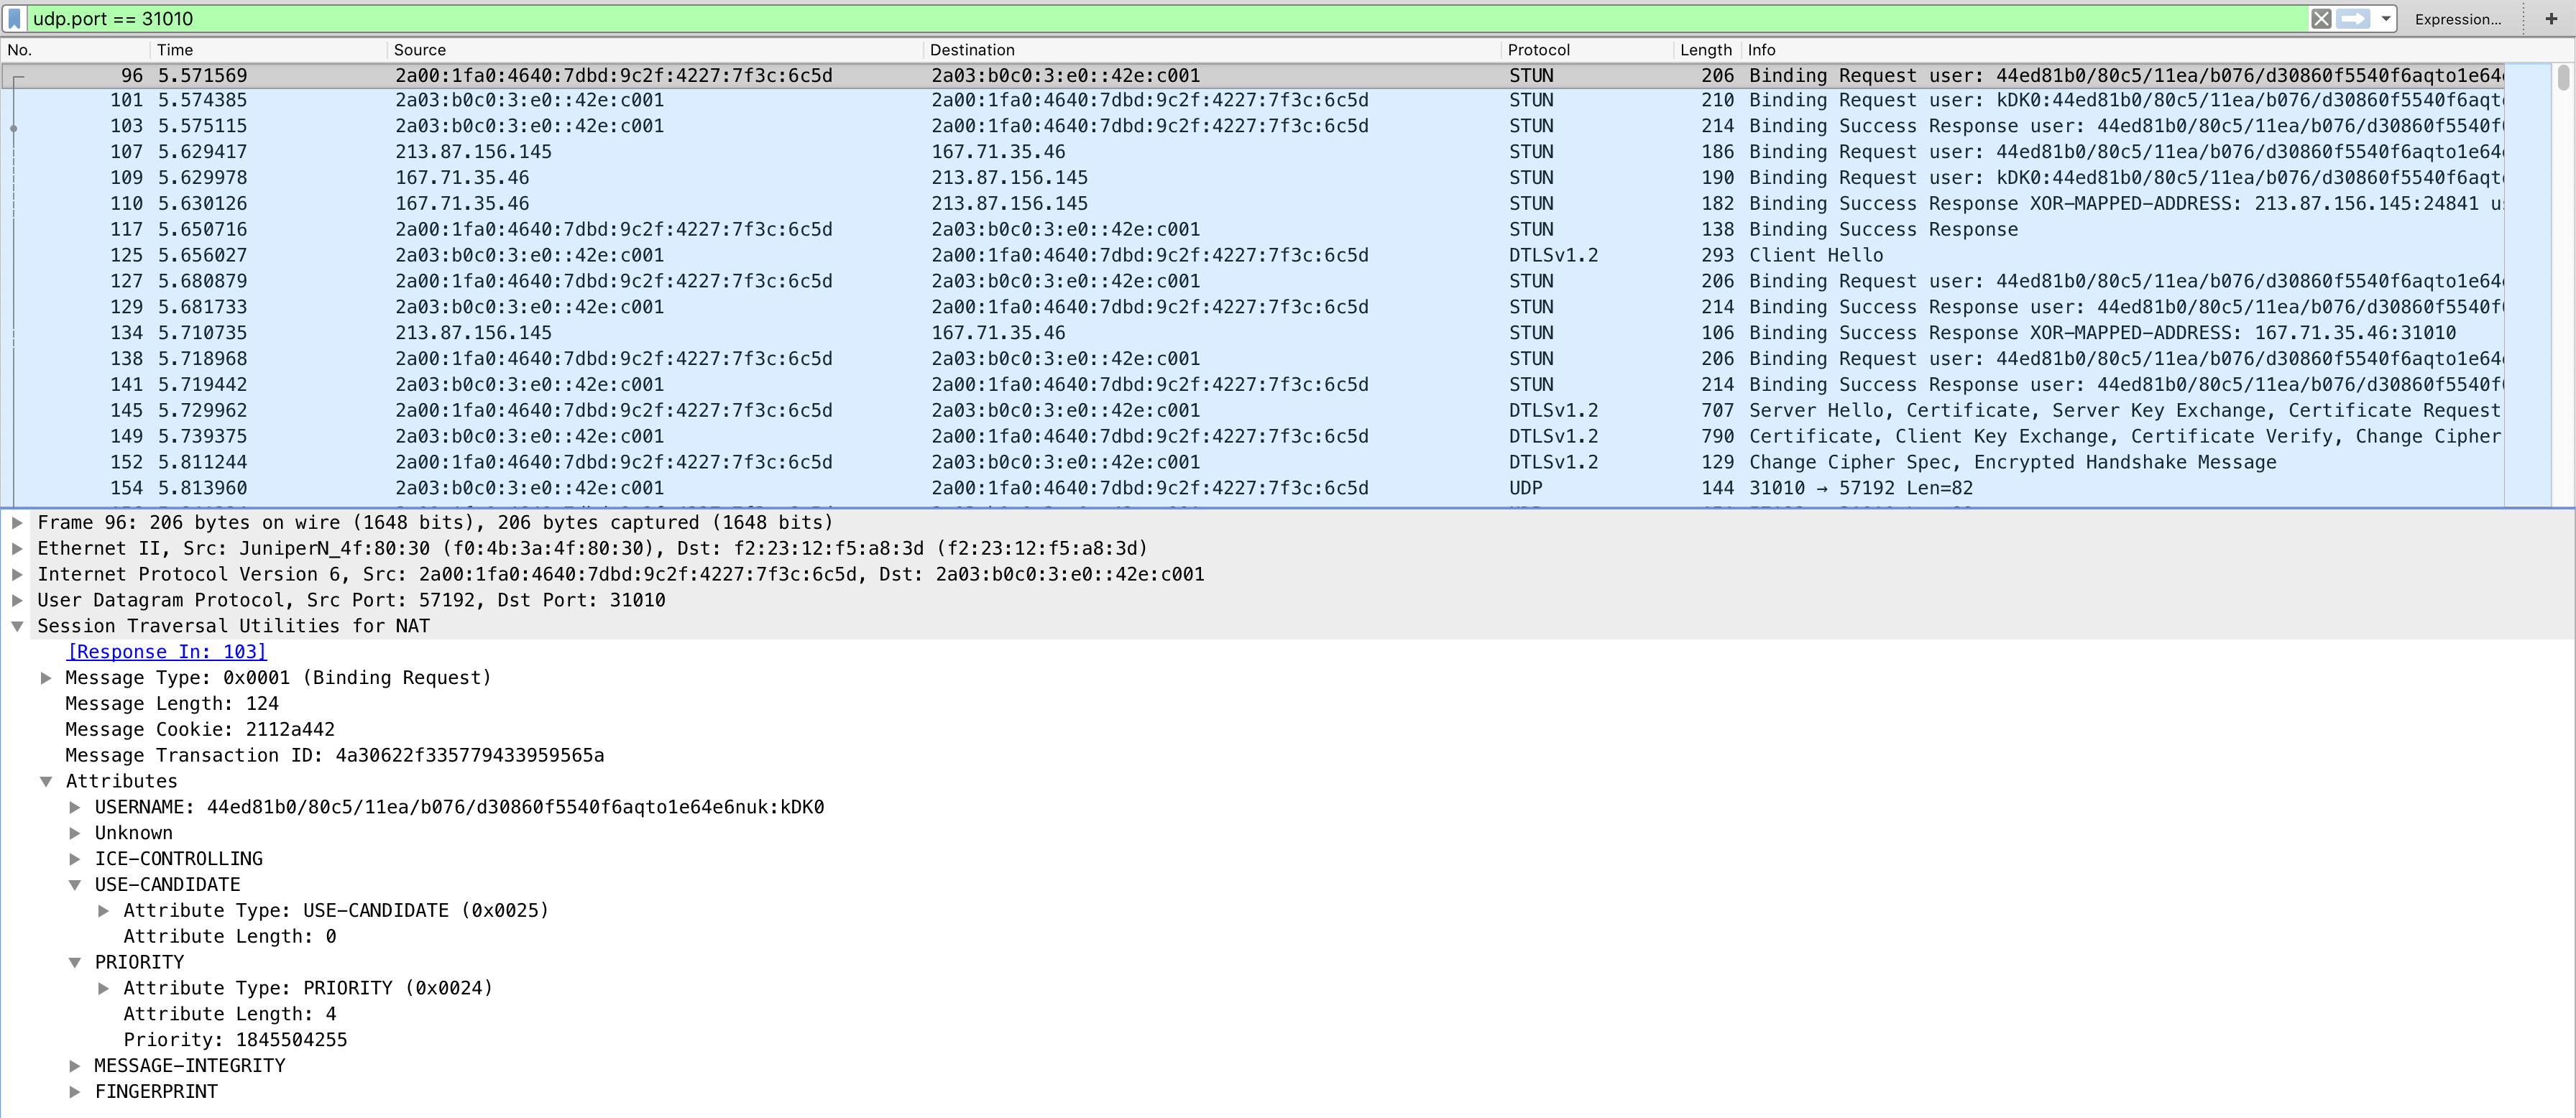The height and width of the screenshot is (1118, 2576).
Task: Expand the USERNAME attribute
Action: click(x=75, y=807)
